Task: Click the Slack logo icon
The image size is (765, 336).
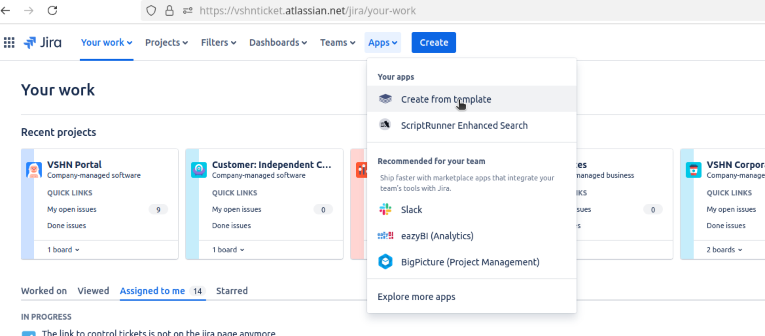Action: pos(385,210)
